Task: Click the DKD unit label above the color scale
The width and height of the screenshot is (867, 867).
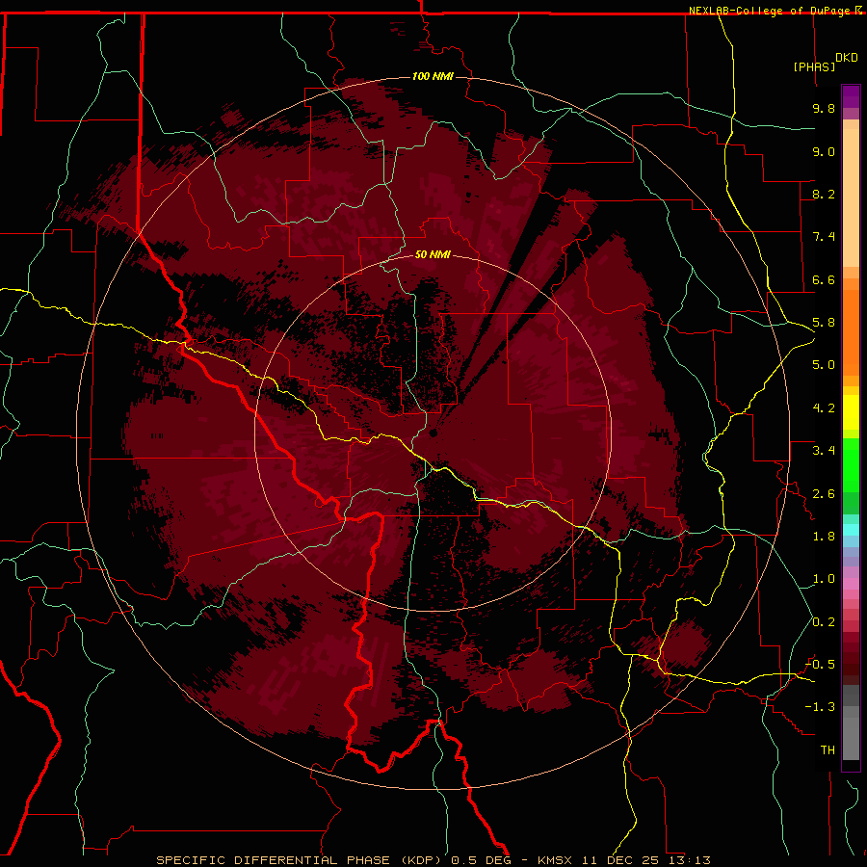Action: pyautogui.click(x=847, y=58)
